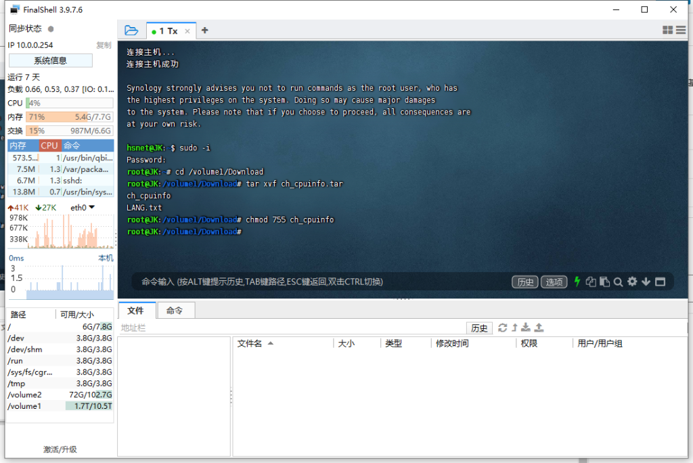The image size is (693, 463).
Task: Select the sshd: process row
Action: (x=60, y=181)
